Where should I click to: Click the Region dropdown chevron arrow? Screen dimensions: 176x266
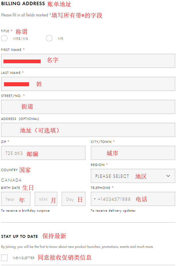tap(168, 176)
